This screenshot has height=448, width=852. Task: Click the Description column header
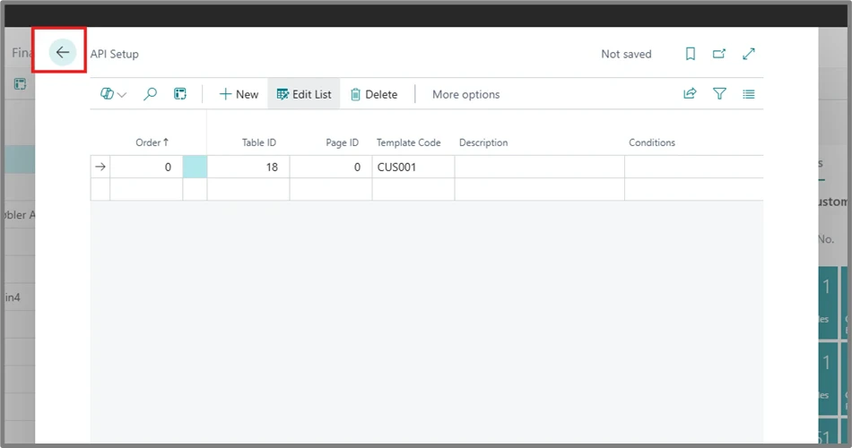483,142
